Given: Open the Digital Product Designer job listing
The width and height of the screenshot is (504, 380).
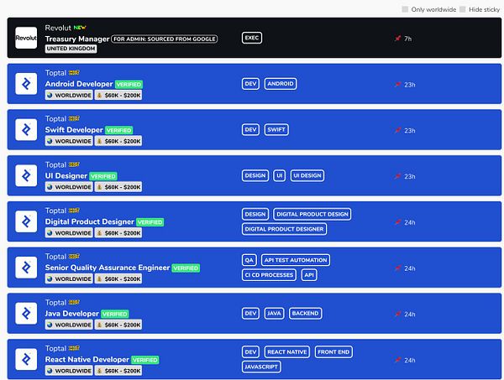Looking at the screenshot, I should coord(89,221).
